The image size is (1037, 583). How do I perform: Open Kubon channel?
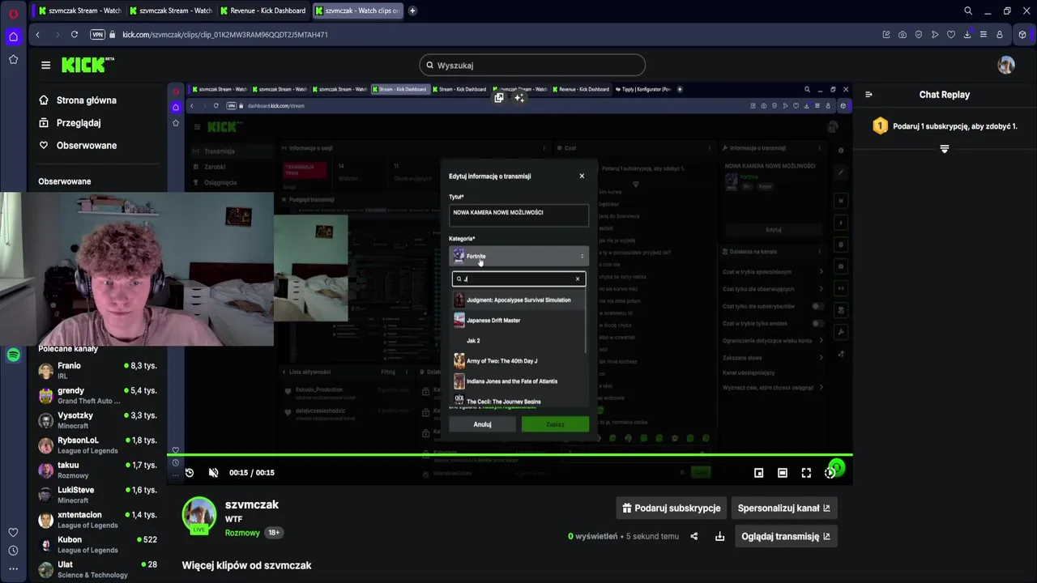point(97,545)
